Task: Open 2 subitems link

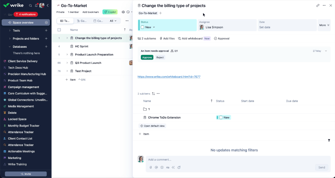Action: click(x=147, y=39)
